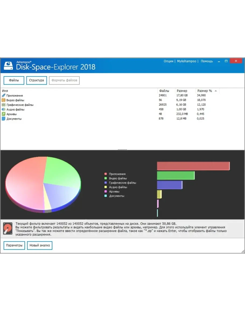Click the green Видео файлы bar in chart
The image size is (245, 311).
176,176
